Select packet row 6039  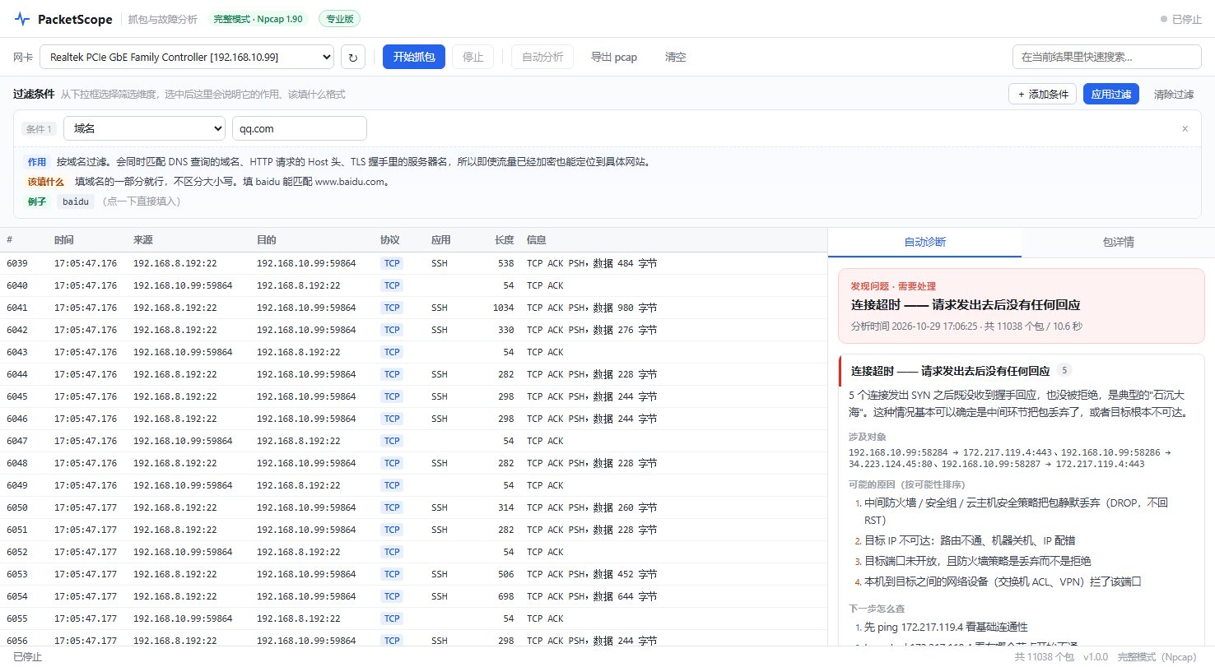click(414, 263)
